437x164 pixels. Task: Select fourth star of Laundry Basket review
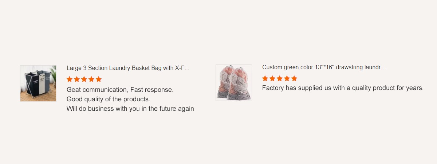click(91, 79)
